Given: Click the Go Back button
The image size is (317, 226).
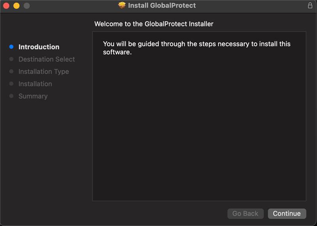Looking at the screenshot, I should pos(245,213).
